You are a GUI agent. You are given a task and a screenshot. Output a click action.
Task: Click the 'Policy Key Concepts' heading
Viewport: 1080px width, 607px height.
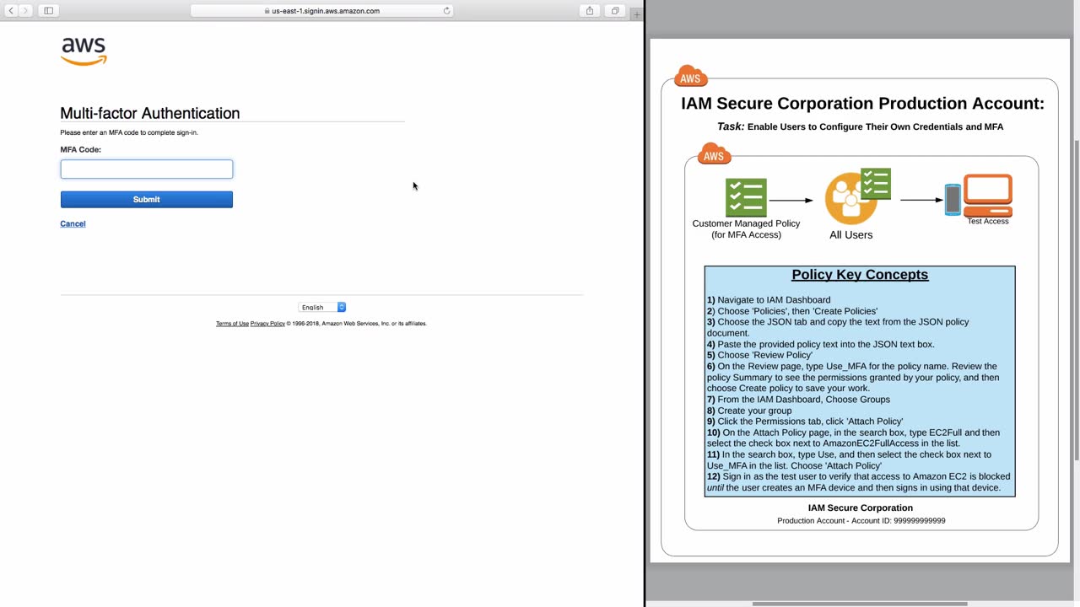(860, 275)
